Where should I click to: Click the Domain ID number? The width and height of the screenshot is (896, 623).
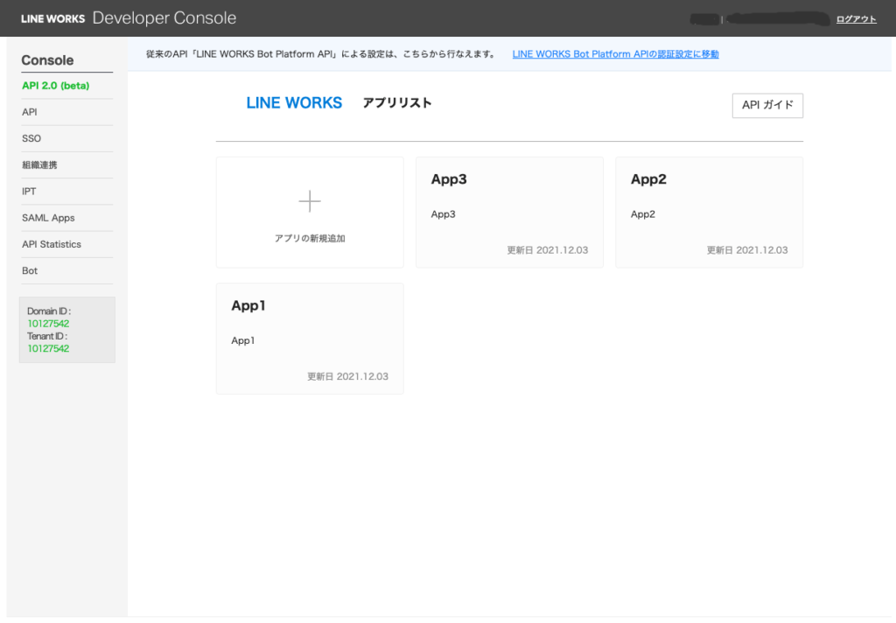click(x=48, y=324)
